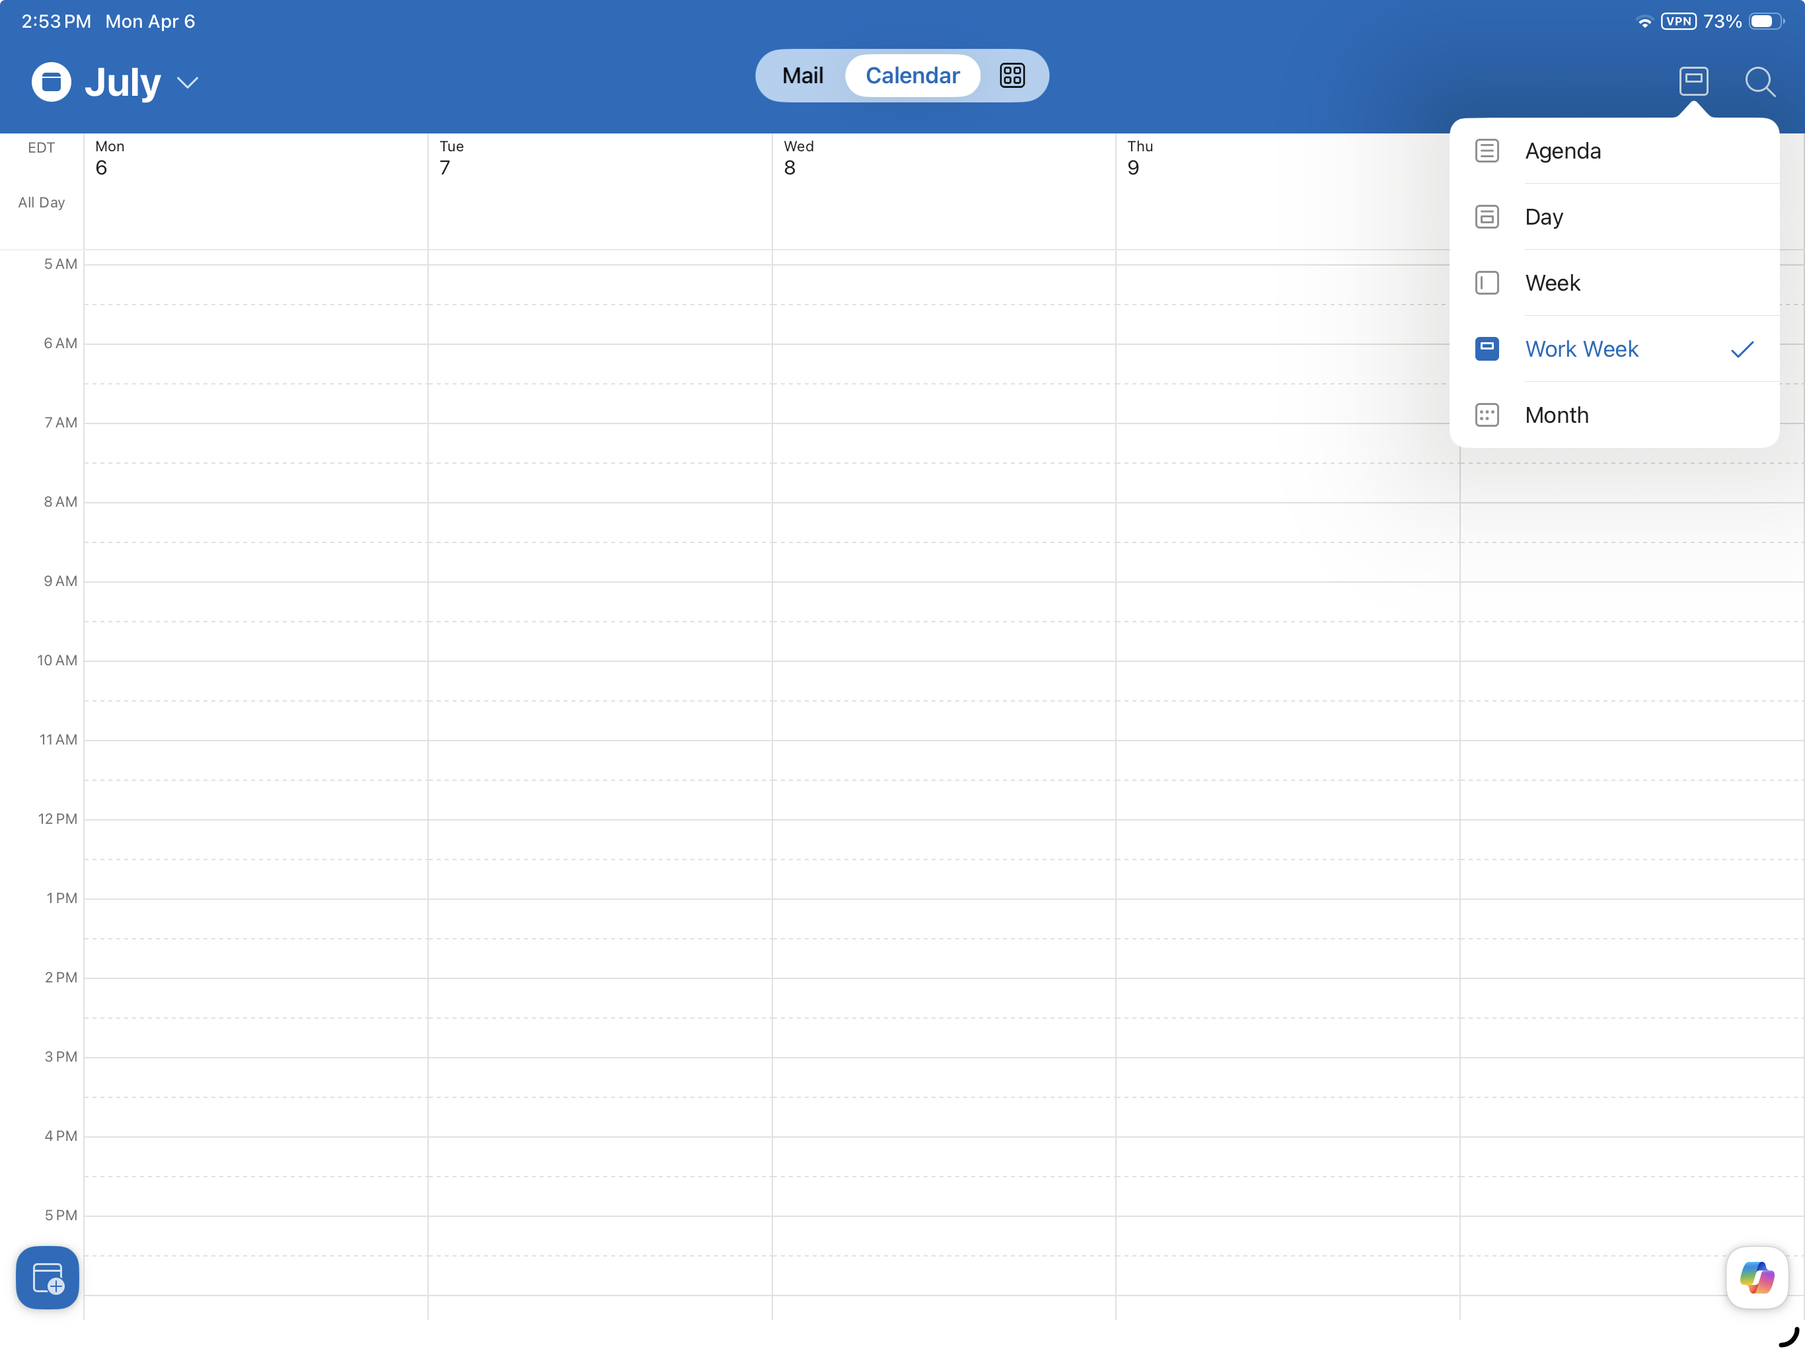This screenshot has height=1353, width=1805.
Task: Choose the Week view option
Action: click(1552, 283)
